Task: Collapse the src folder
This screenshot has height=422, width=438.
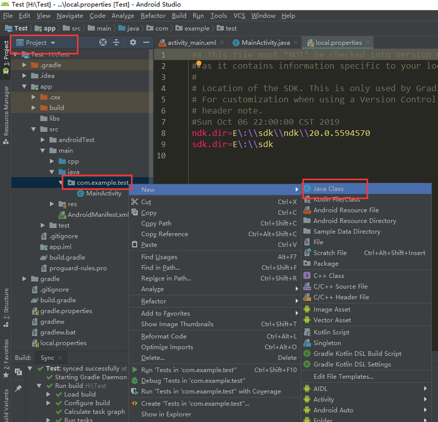Action: coord(34,130)
